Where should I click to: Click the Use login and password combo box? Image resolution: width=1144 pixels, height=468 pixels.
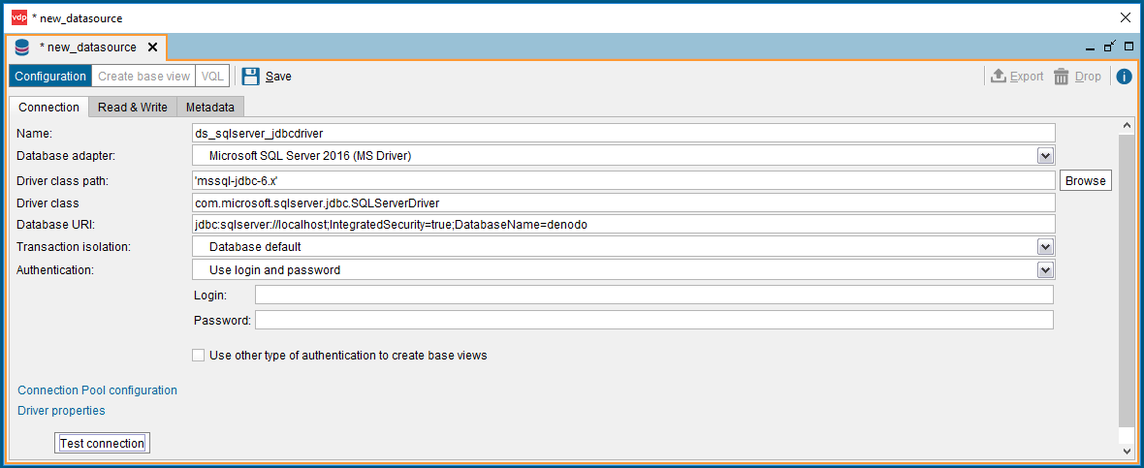click(623, 269)
